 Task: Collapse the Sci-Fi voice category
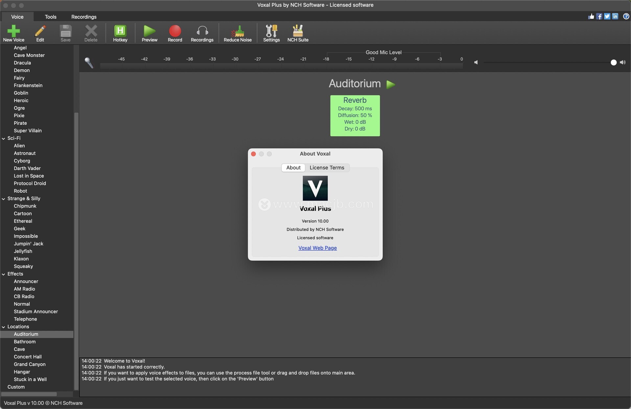pyautogui.click(x=4, y=139)
